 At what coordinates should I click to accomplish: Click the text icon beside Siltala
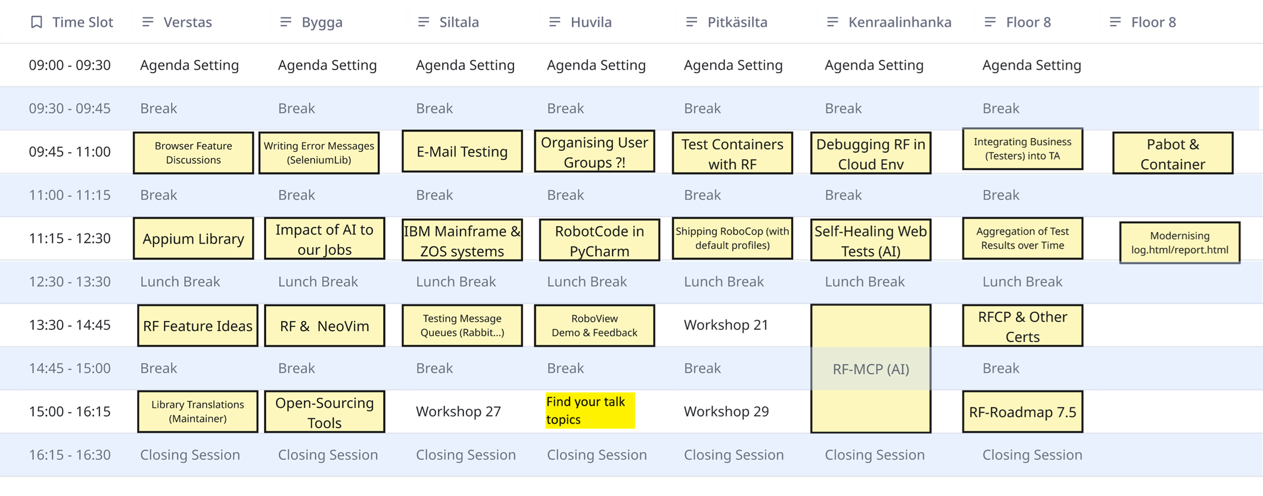pyautogui.click(x=424, y=22)
